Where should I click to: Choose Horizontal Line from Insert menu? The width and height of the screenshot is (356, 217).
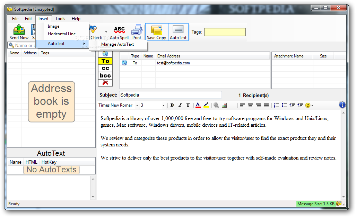point(62,34)
